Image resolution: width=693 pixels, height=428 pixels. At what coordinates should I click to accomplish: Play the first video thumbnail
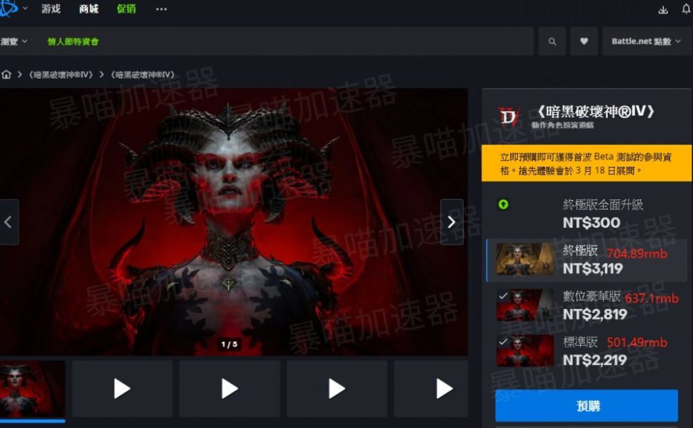122,389
